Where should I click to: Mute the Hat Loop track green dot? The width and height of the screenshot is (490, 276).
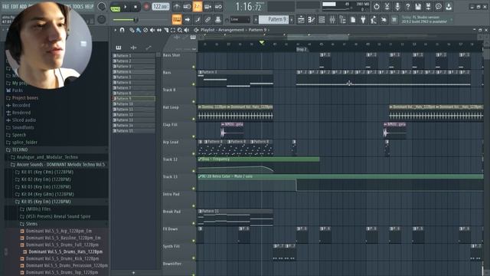[x=194, y=119]
